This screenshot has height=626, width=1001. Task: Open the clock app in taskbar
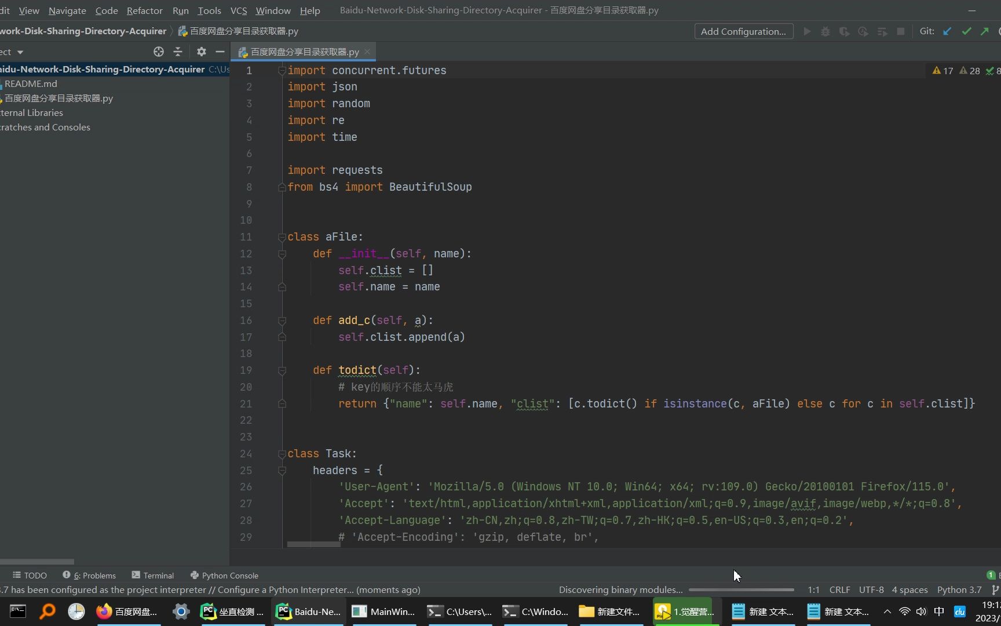[76, 612]
